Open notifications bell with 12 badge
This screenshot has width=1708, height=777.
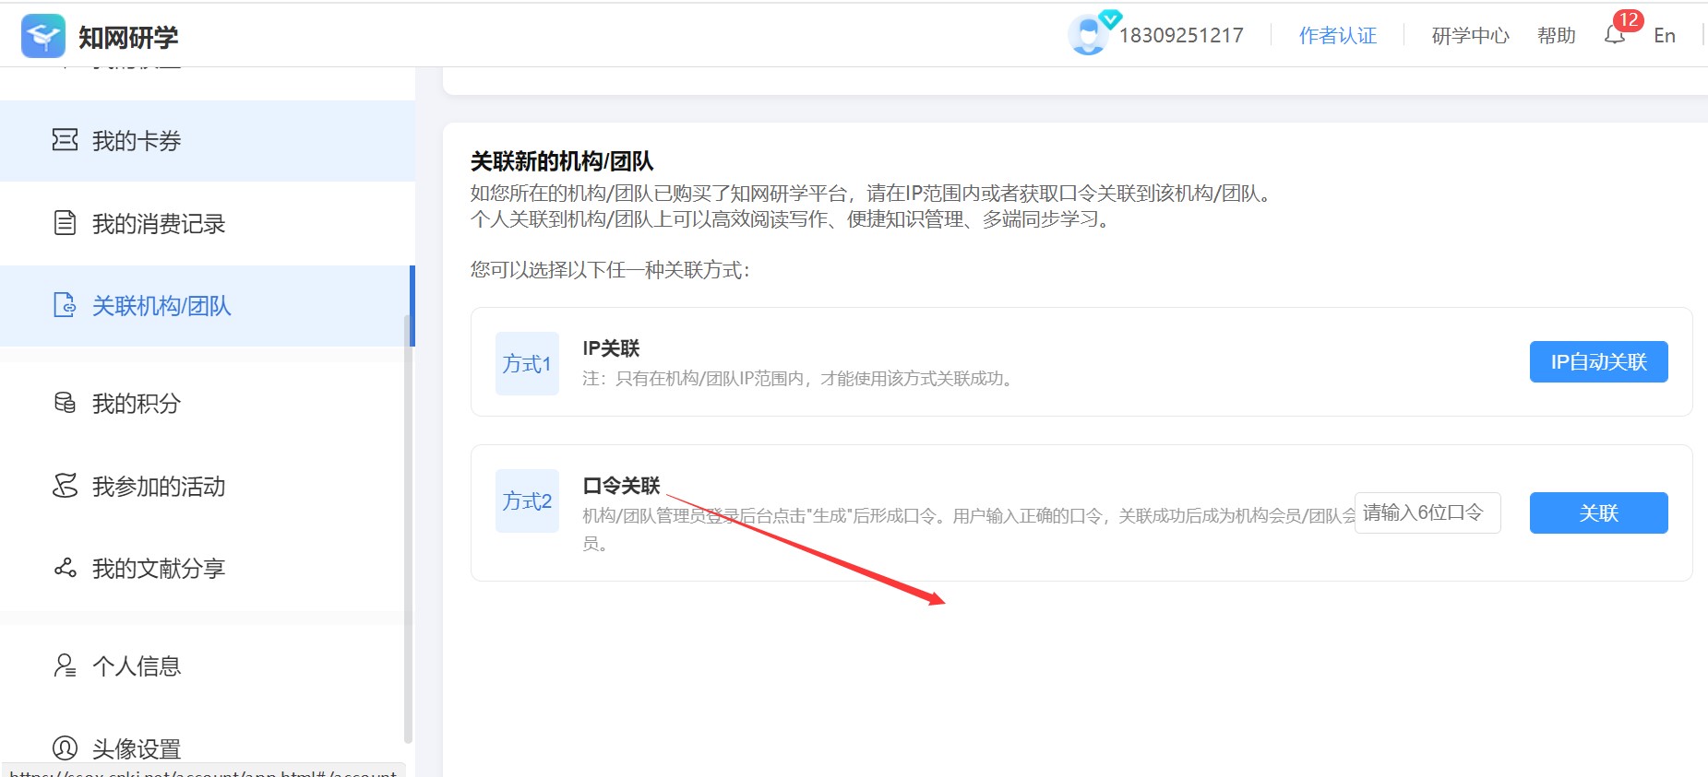[1614, 35]
